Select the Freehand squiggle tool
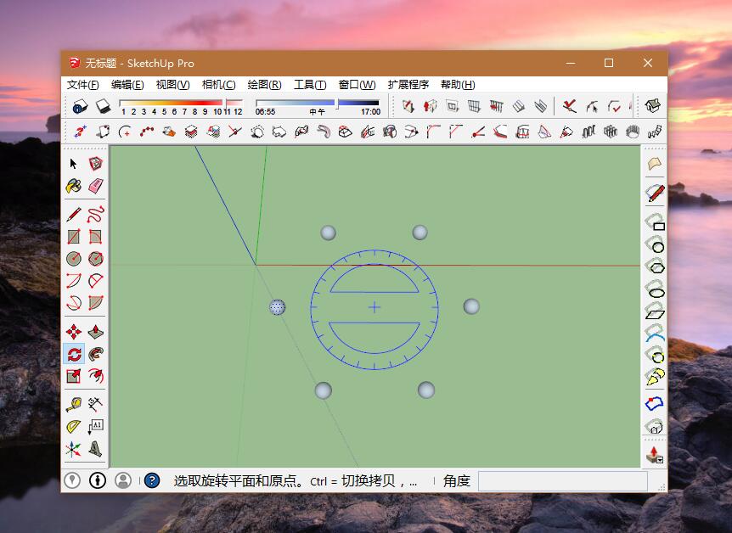 click(x=95, y=214)
